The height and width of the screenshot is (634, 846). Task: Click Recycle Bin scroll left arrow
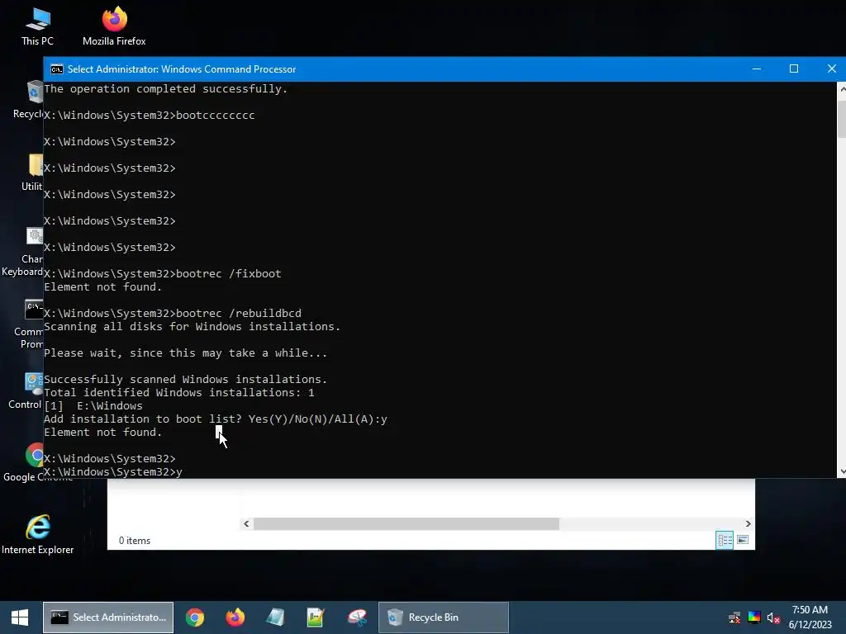[246, 523]
